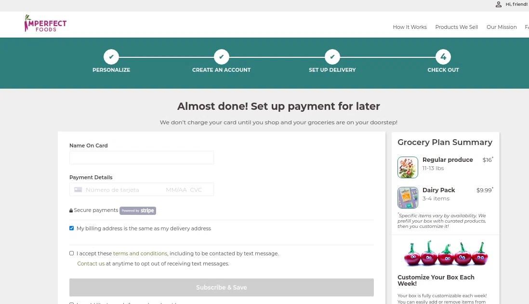The image size is (529, 304).
Task: Click the CVC field
Action: tap(196, 190)
